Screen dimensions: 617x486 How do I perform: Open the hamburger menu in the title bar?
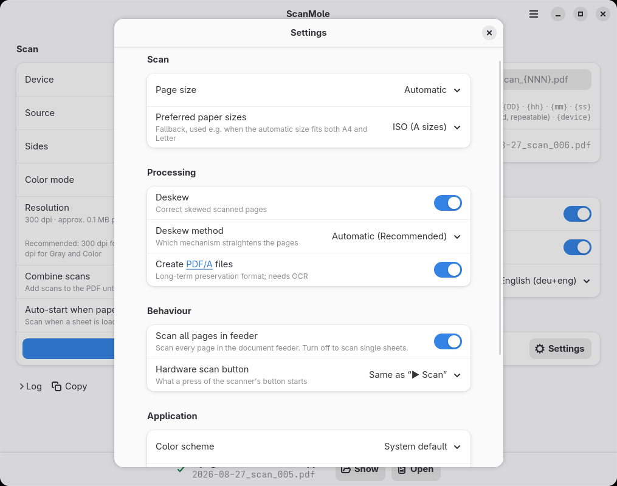(x=534, y=14)
